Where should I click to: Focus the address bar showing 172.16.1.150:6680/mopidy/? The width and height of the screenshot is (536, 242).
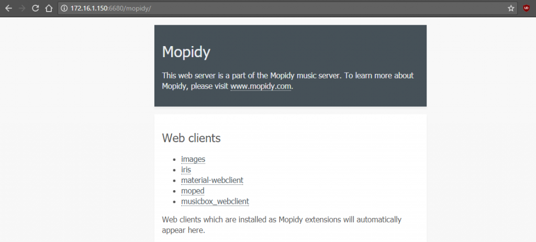pyautogui.click(x=288, y=8)
